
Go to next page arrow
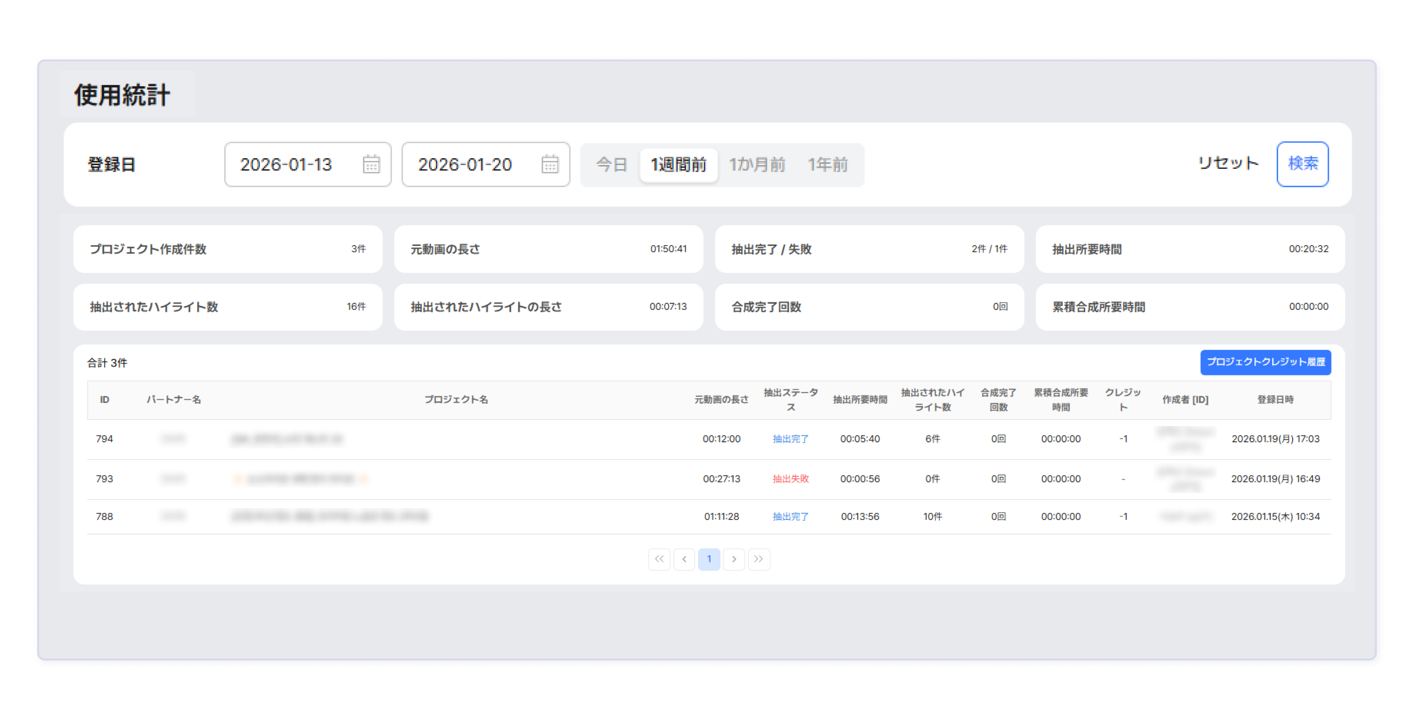point(734,559)
